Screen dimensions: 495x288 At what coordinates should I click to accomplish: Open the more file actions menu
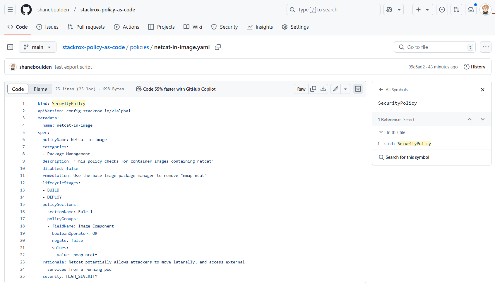point(486,47)
